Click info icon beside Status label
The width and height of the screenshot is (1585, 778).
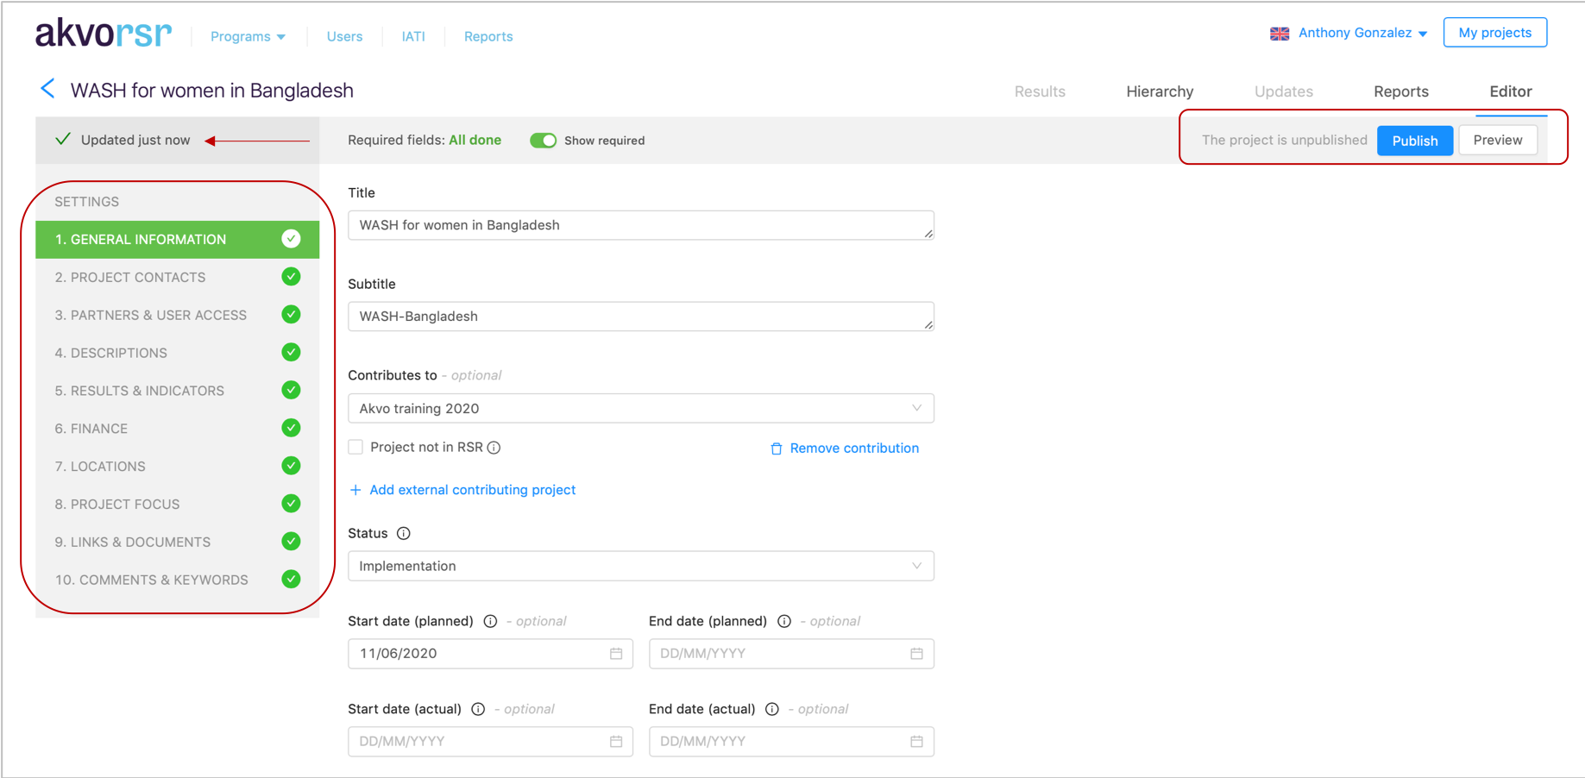tap(404, 534)
